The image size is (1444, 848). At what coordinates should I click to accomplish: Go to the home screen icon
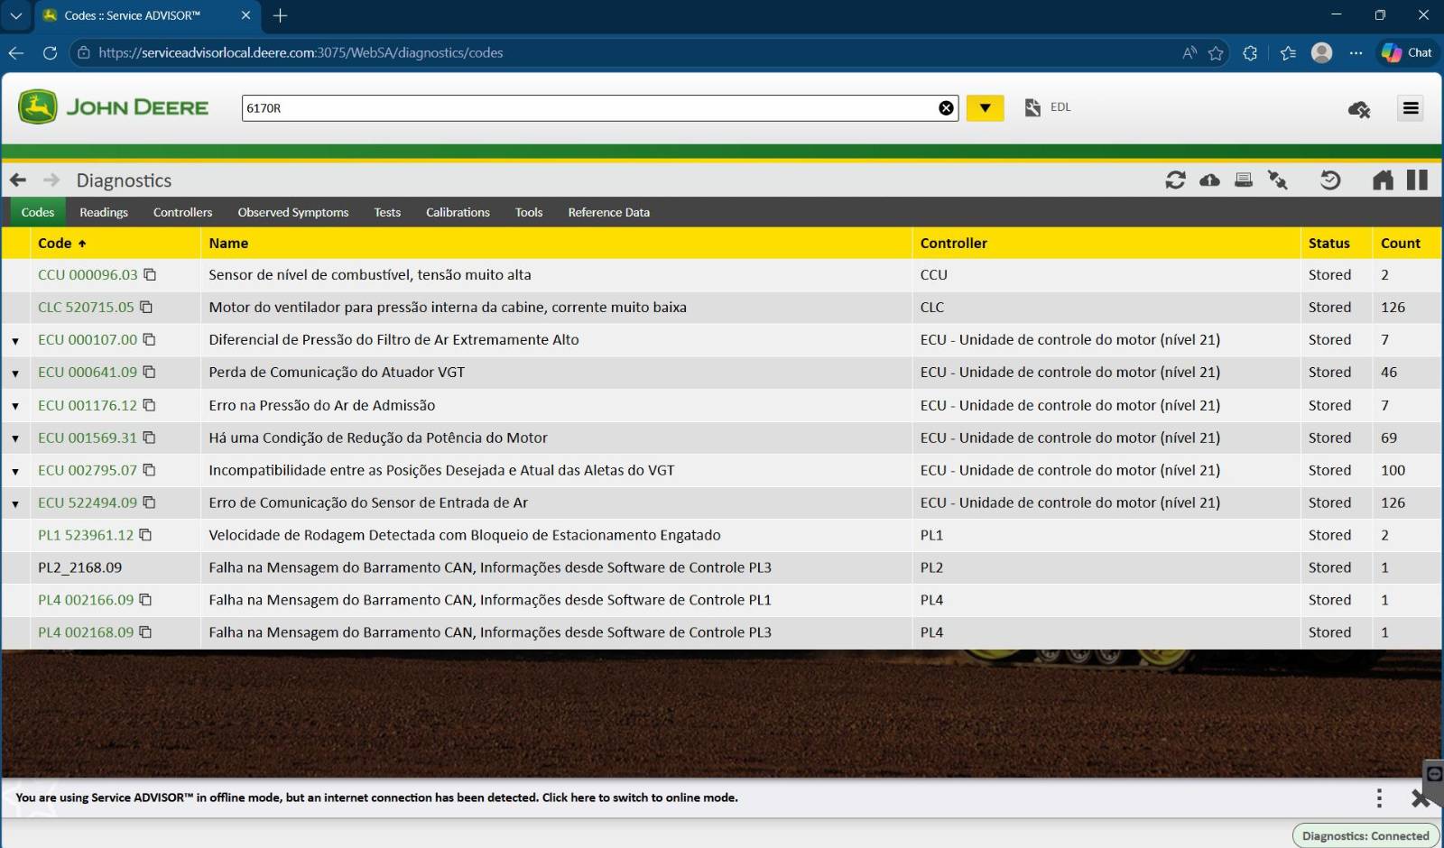pos(1383,180)
